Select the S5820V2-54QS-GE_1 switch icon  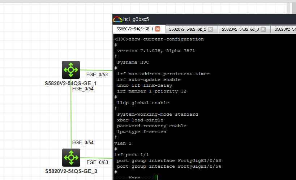coord(71,70)
